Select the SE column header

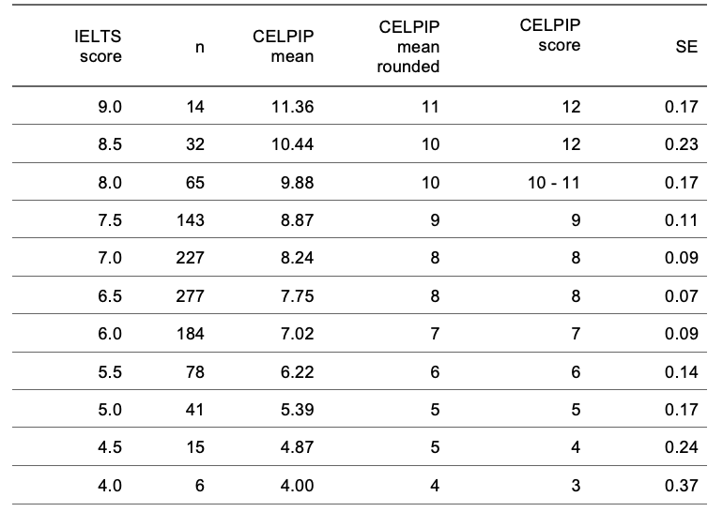686,47
